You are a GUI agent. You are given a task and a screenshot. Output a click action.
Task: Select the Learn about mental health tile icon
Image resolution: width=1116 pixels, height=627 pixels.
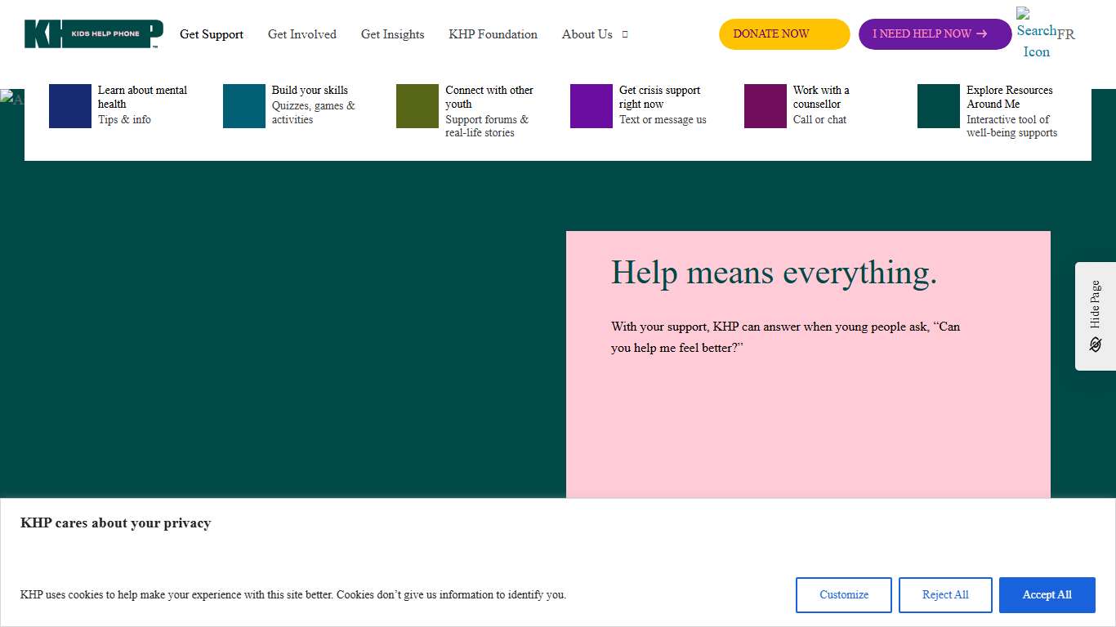click(69, 106)
